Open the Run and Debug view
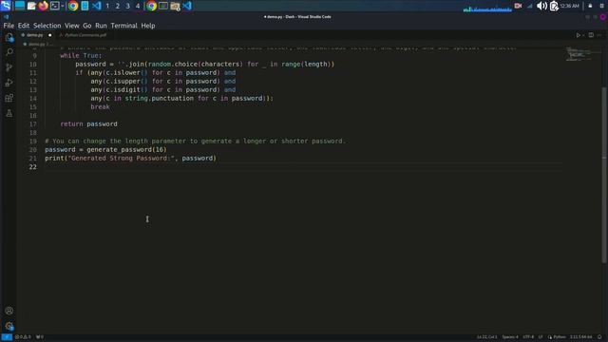This screenshot has width=608, height=342. coord(9,83)
